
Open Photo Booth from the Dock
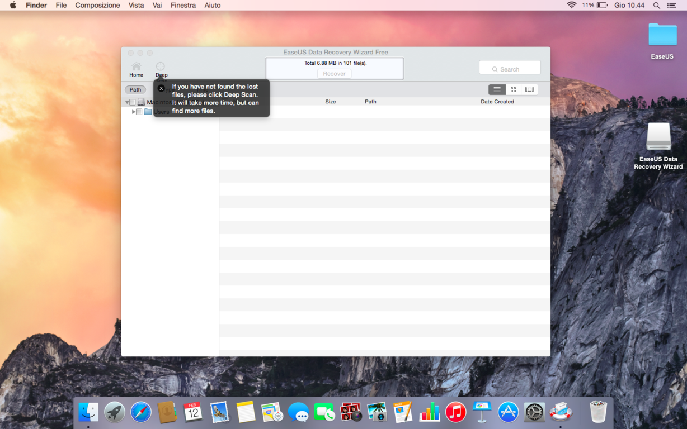point(351,412)
